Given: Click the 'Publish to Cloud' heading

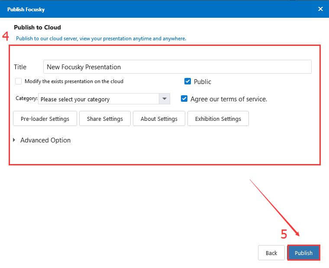Looking at the screenshot, I should pyautogui.click(x=37, y=27).
